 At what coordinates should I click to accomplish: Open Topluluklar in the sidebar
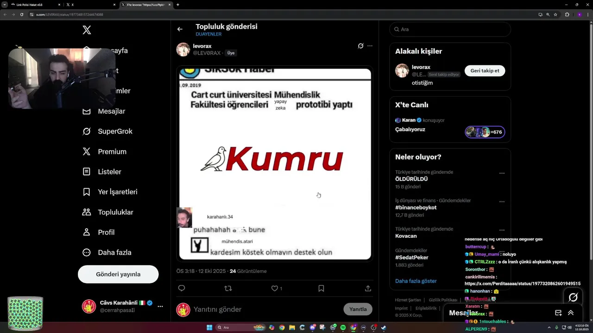point(107,212)
